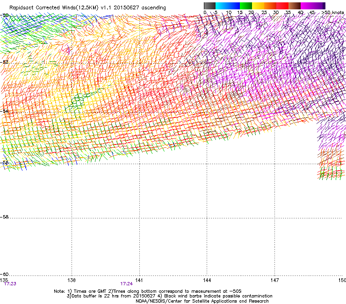
Task: Click the gray 0-5 knots legend swatch
Action: [209, 6]
